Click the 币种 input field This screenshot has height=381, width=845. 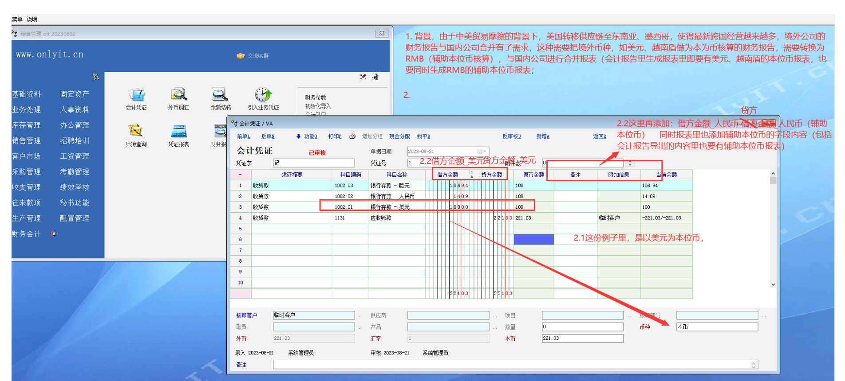pyautogui.click(x=716, y=327)
